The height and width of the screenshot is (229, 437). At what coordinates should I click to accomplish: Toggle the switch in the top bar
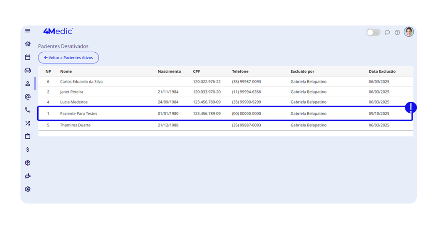pos(373,32)
